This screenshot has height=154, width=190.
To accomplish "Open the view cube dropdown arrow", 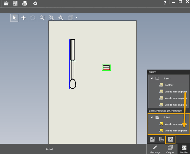I will pyautogui.click(x=76, y=18).
